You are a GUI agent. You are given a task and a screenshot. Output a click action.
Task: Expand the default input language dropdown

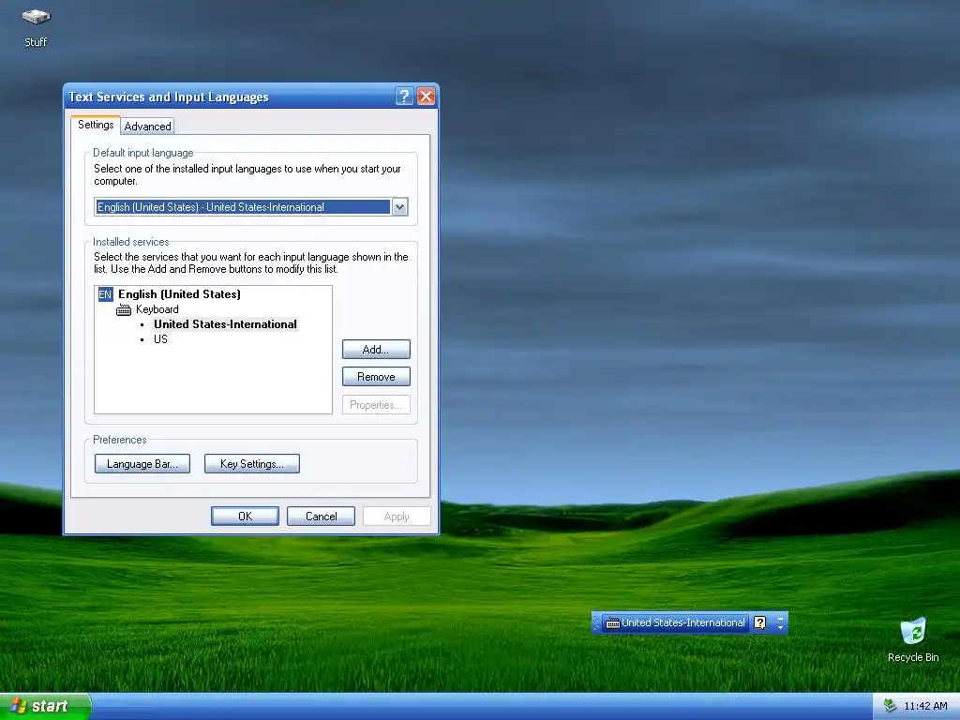399,207
